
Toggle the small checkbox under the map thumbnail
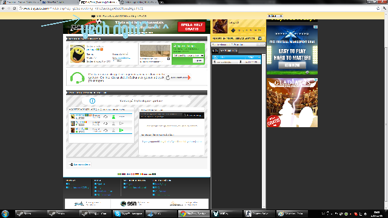169,59
